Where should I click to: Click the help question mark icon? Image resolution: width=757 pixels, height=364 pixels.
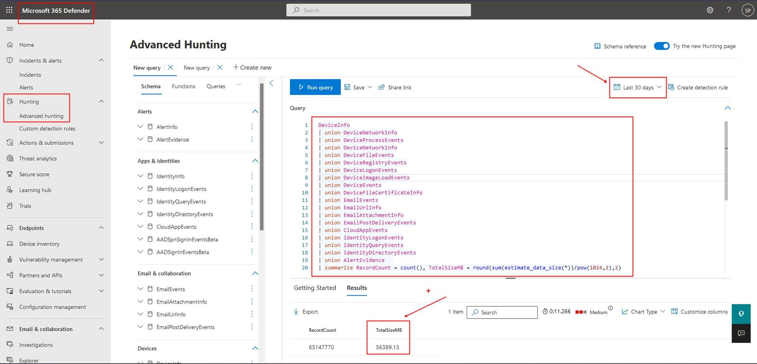tap(729, 10)
